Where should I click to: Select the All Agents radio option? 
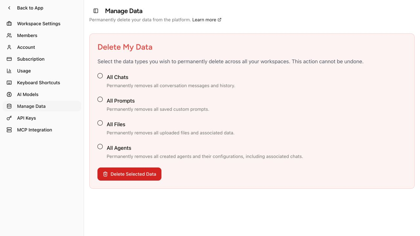100,147
